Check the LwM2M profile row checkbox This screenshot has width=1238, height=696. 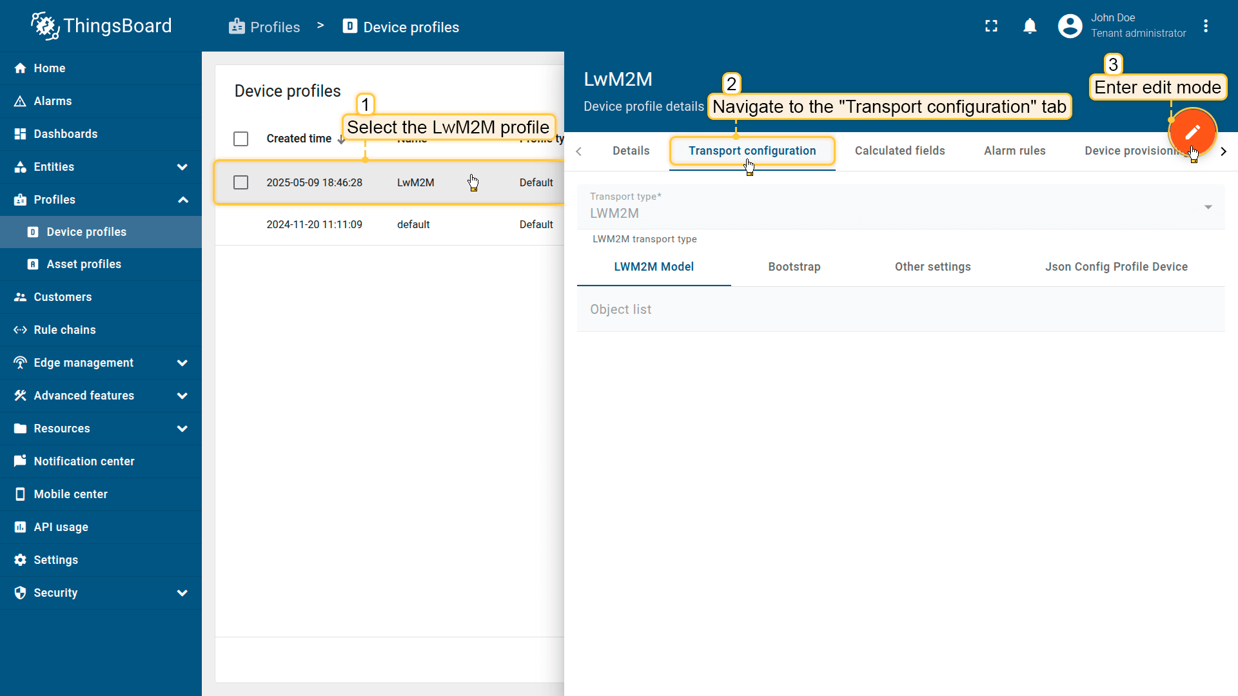click(x=241, y=182)
